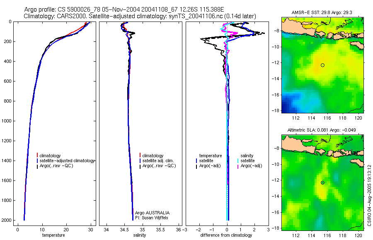Click 'Argo(..raw -QC)' legend in salinity panel

(x=159, y=166)
